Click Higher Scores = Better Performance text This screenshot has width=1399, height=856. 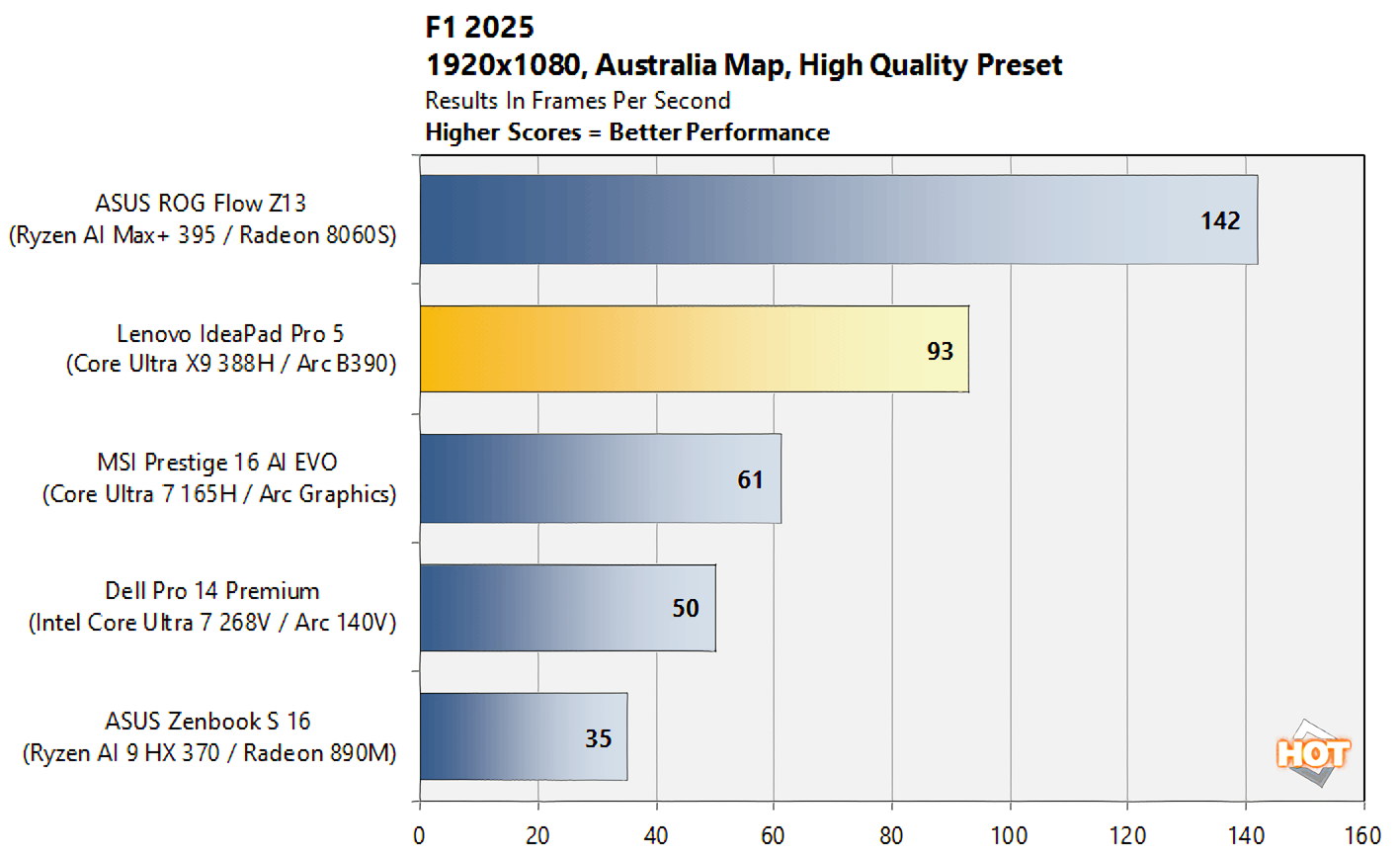(627, 132)
